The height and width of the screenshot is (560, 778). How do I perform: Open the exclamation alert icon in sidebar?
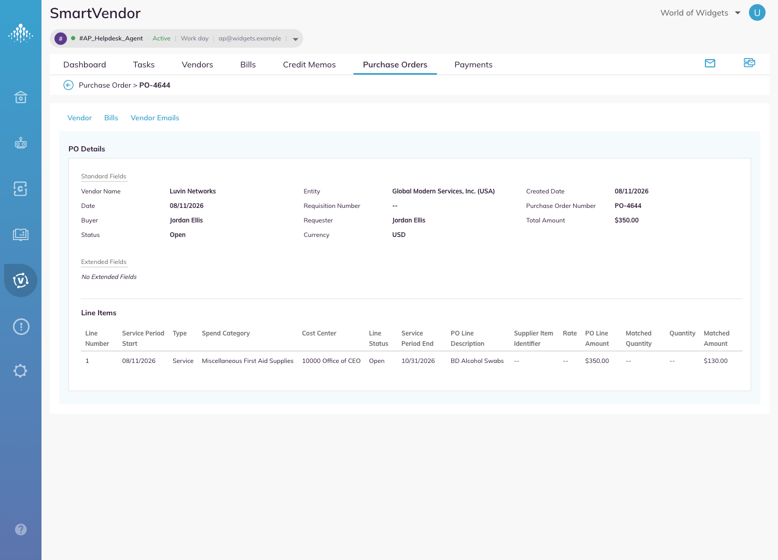[x=21, y=327]
